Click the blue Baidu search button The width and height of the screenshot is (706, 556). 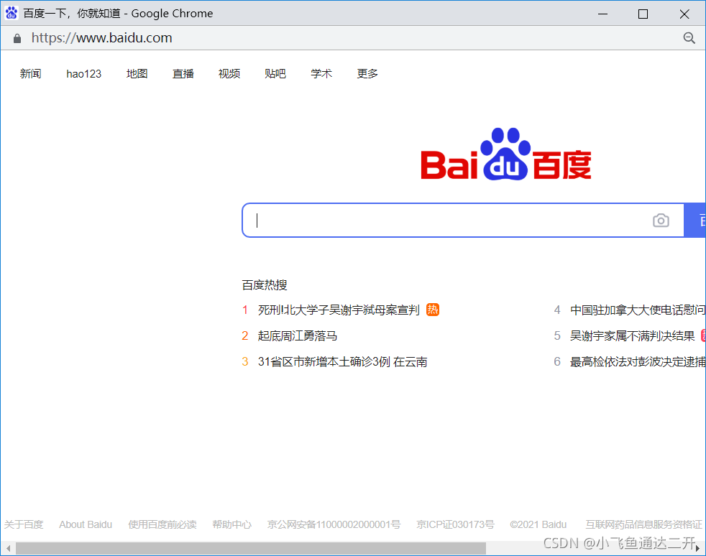point(694,221)
